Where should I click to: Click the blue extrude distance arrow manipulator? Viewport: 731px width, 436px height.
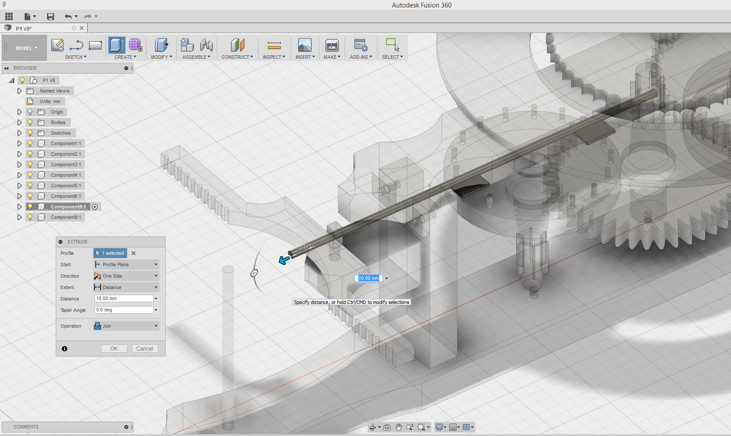pyautogui.click(x=284, y=260)
